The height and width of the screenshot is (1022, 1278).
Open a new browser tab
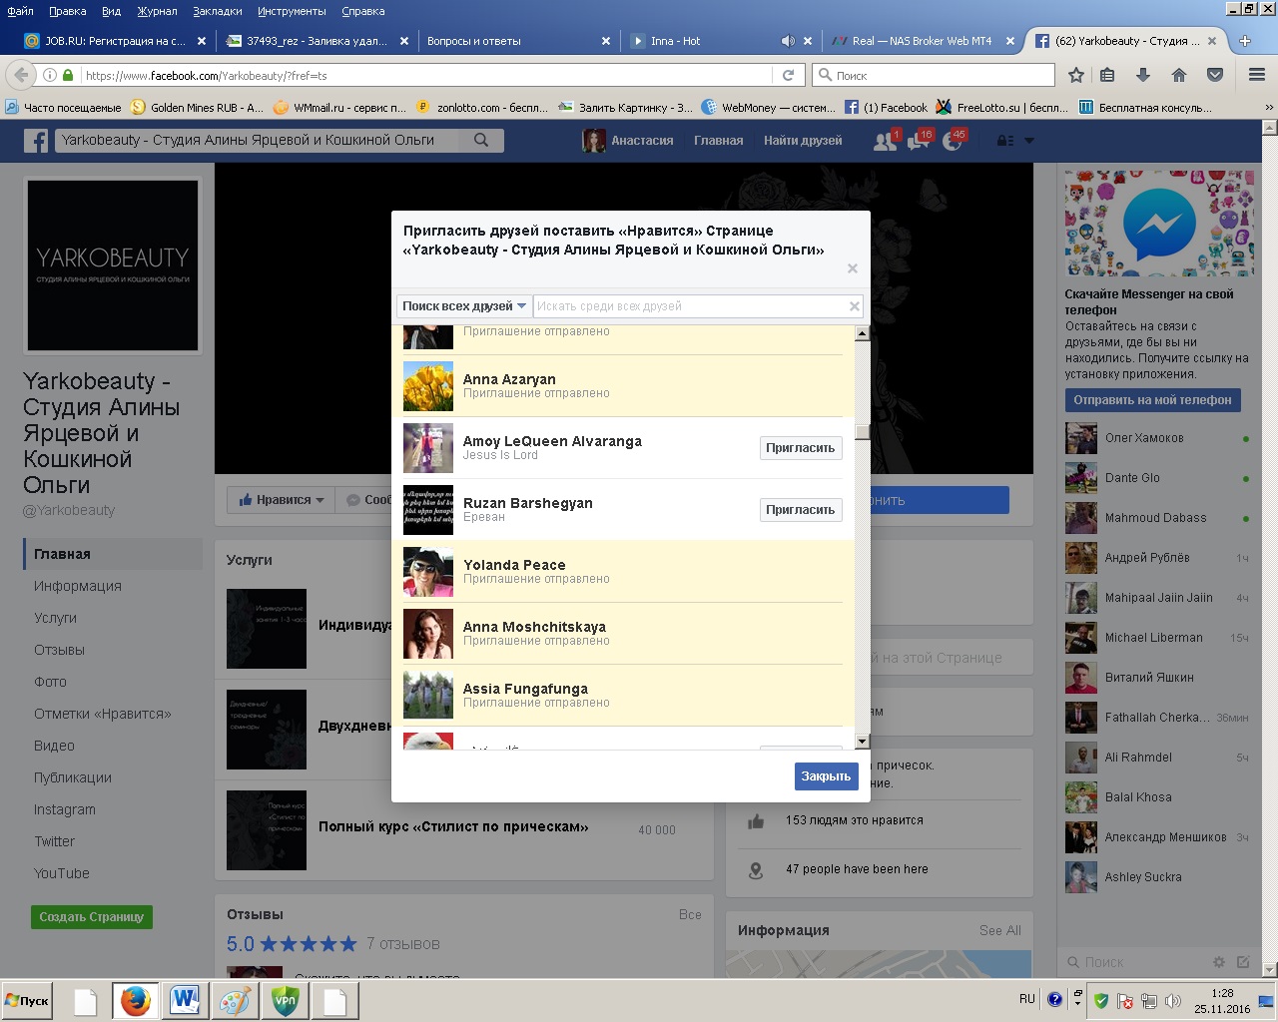(x=1245, y=41)
